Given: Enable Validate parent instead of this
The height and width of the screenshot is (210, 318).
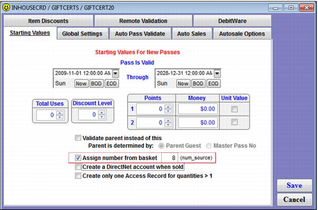Looking at the screenshot, I should point(78,138).
